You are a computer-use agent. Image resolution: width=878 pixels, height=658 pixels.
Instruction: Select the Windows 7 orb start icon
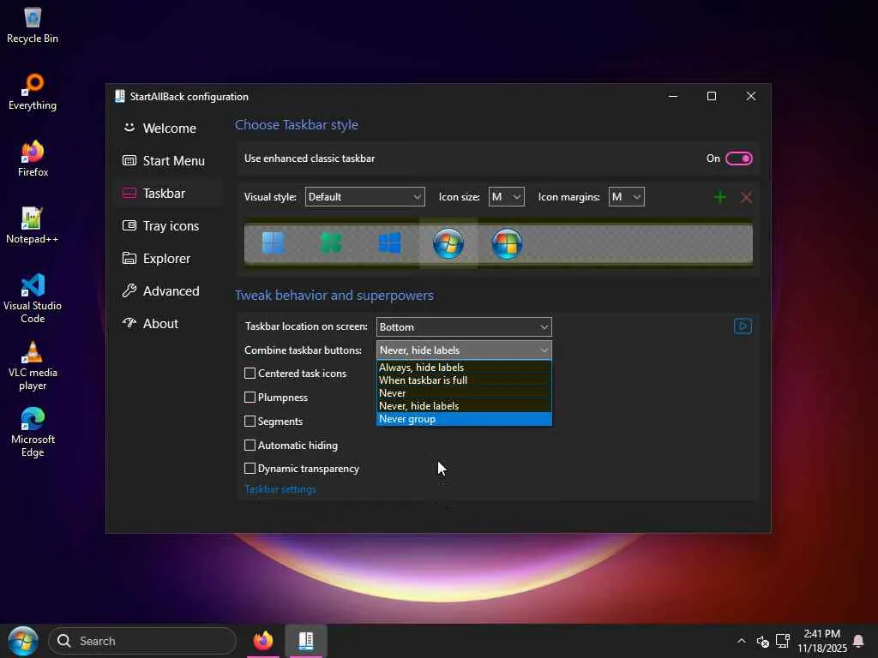(448, 243)
